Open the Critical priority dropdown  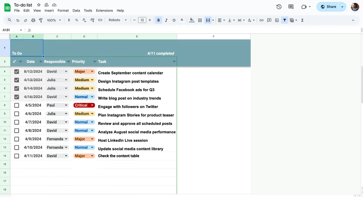coord(92,105)
